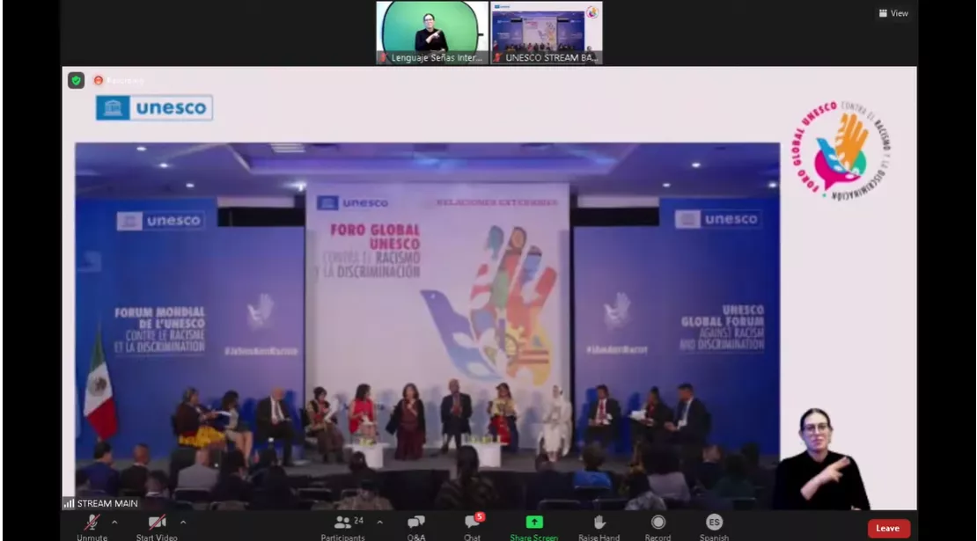The width and height of the screenshot is (977, 541).
Task: Unmute the microphone
Action: coord(92,527)
